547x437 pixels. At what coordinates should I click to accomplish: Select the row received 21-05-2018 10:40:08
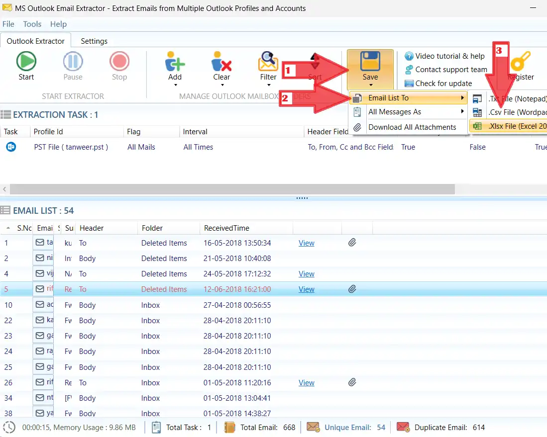[274, 259]
